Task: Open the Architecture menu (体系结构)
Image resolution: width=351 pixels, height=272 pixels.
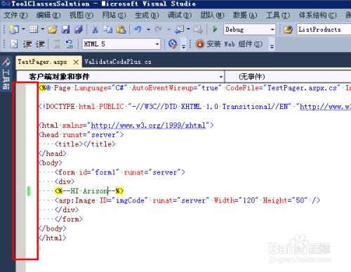Action: coord(317,15)
